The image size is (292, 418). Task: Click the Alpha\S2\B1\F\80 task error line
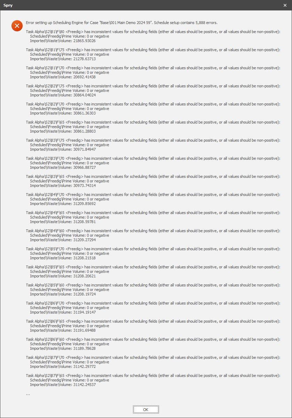click(153, 32)
